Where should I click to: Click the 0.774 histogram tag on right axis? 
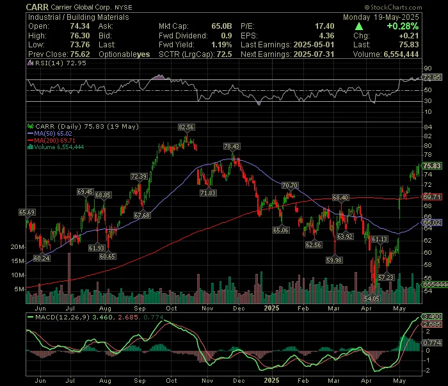click(x=432, y=342)
